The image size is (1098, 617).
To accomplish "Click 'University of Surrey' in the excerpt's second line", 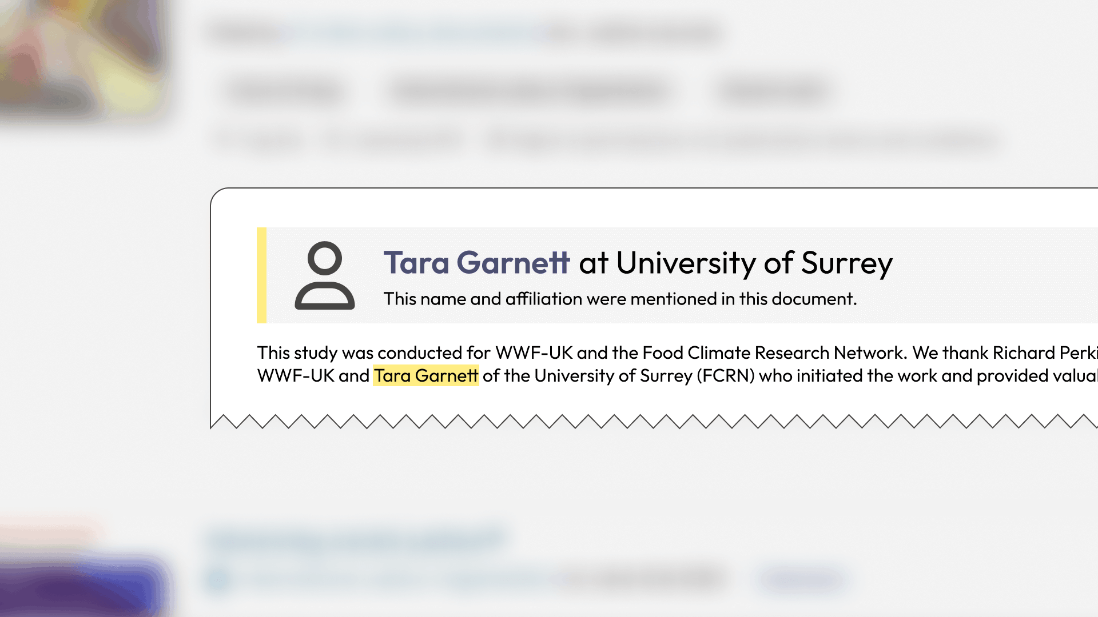I will click(613, 376).
